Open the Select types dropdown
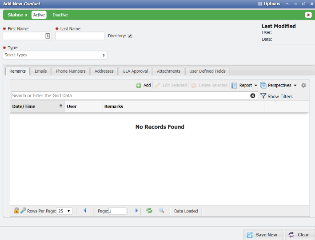This screenshot has height=240, width=315. (55, 55)
